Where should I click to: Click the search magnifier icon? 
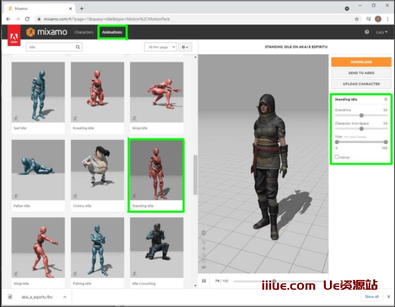pos(78,47)
